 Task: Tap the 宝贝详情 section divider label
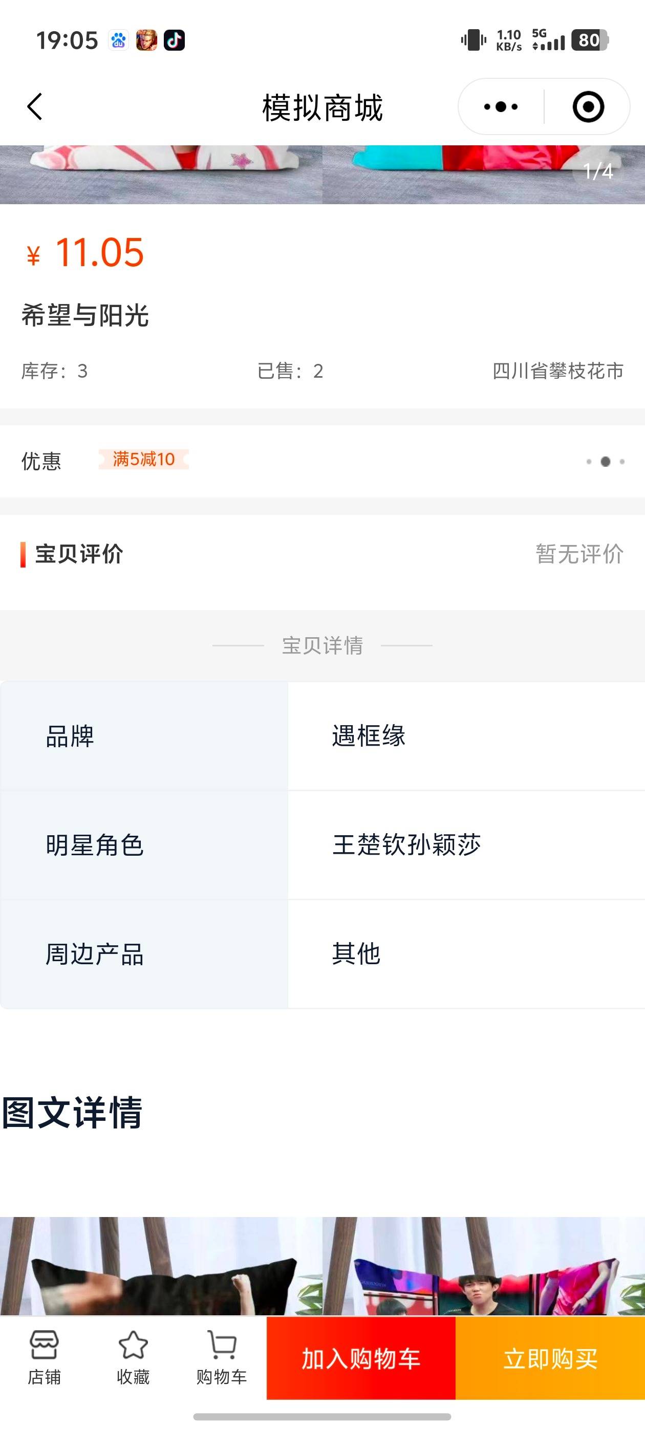click(x=322, y=645)
